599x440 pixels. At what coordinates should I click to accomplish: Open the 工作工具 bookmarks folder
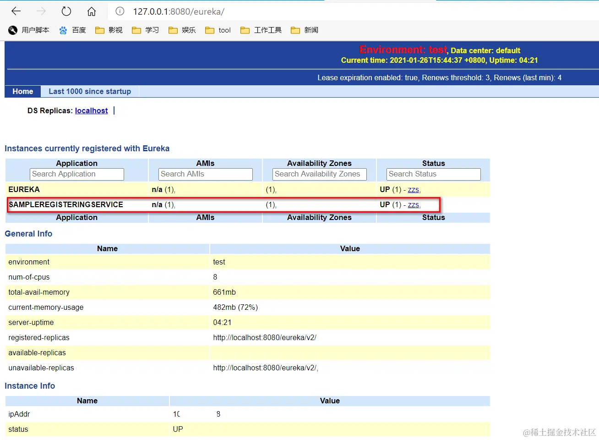click(x=261, y=30)
